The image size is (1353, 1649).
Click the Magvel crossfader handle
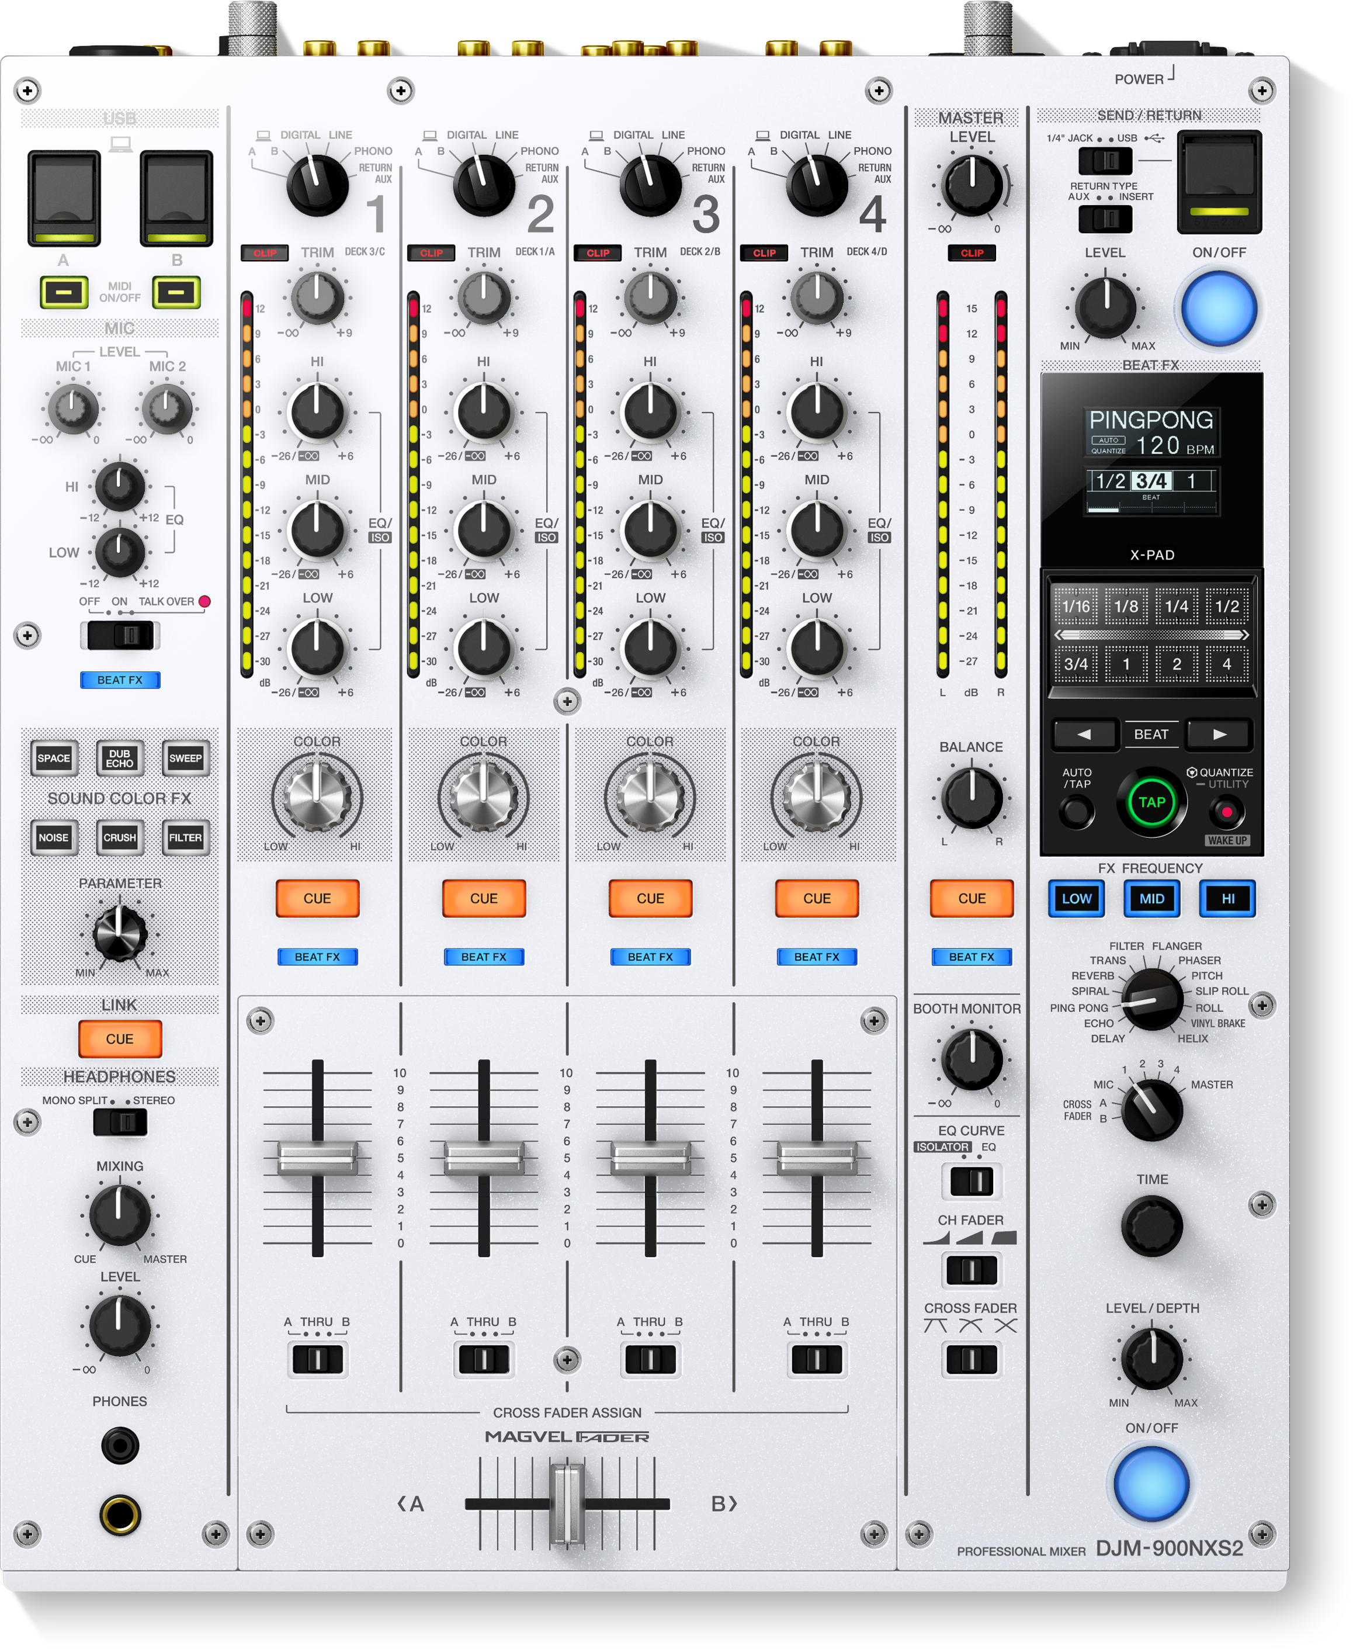tap(567, 1505)
